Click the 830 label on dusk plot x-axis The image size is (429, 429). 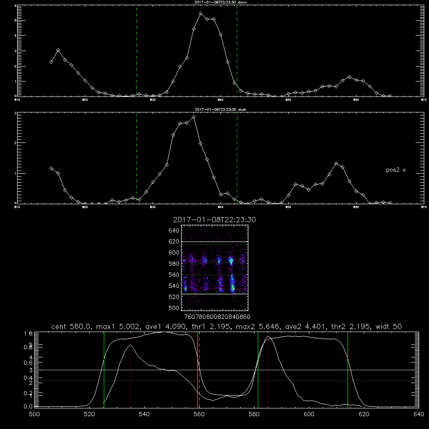(x=153, y=207)
